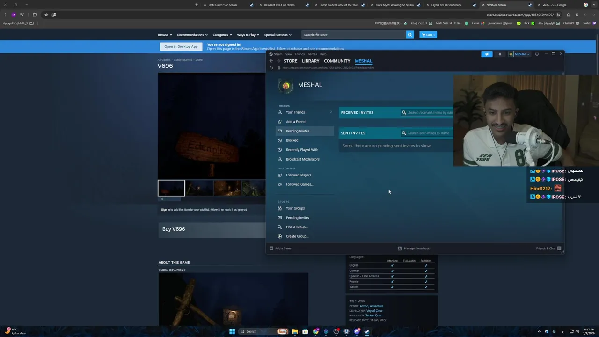Image resolution: width=599 pixels, height=337 pixels.
Task: Go forward with Steam client forward arrow
Action: [279, 61]
